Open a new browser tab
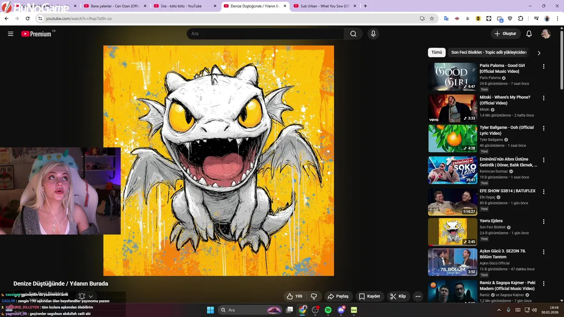 tap(365, 6)
